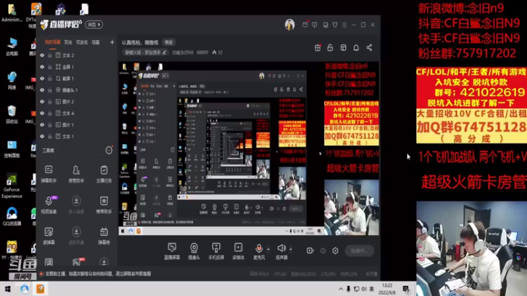Open the share icon in info bar
Screen dimensions: 527x296
click(x=369, y=47)
